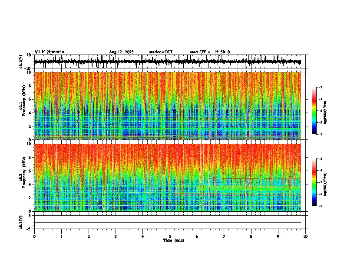344x265 pixels.
Task: Click the ch.1 colorbar scale
Action: [x=314, y=111]
